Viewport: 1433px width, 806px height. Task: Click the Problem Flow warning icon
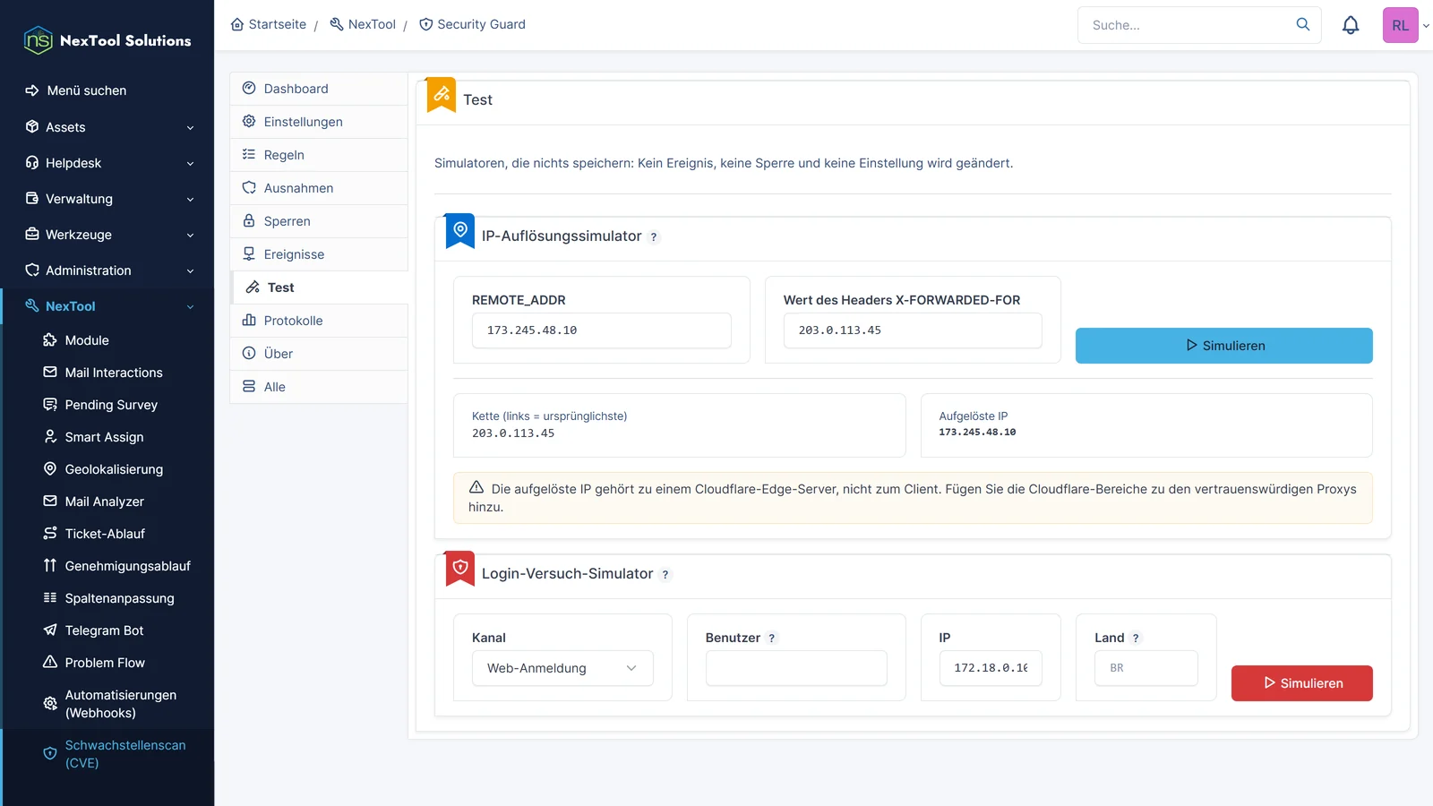(50, 662)
